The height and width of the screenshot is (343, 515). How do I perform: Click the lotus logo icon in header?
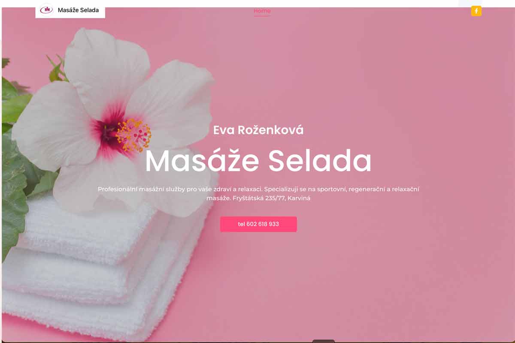[x=46, y=9]
